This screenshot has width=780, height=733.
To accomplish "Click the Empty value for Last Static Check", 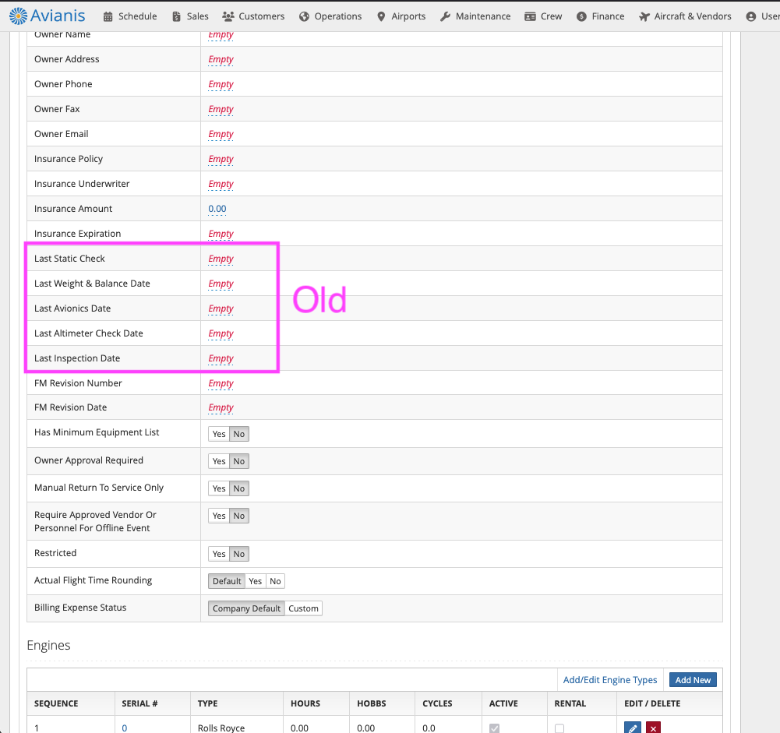I will coord(221,259).
